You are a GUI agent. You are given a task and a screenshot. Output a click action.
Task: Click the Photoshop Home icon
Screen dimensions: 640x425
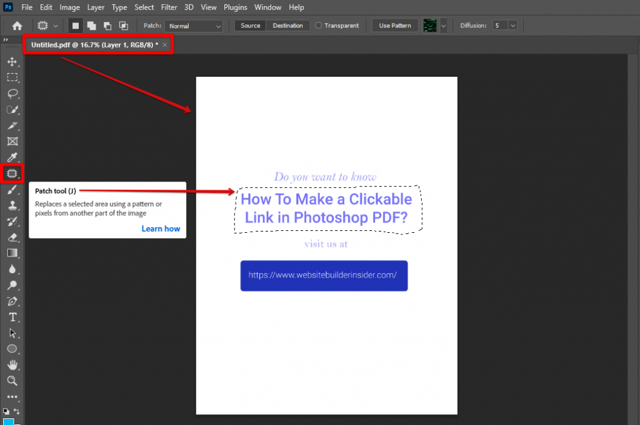pyautogui.click(x=16, y=26)
